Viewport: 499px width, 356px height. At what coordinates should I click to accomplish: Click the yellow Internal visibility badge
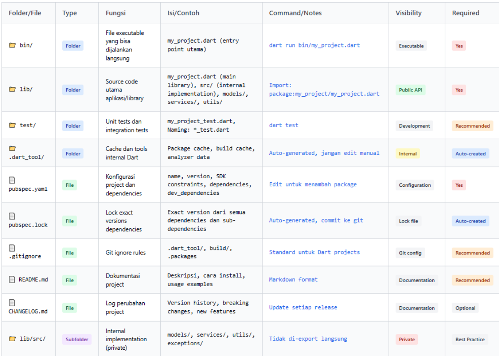pos(408,154)
